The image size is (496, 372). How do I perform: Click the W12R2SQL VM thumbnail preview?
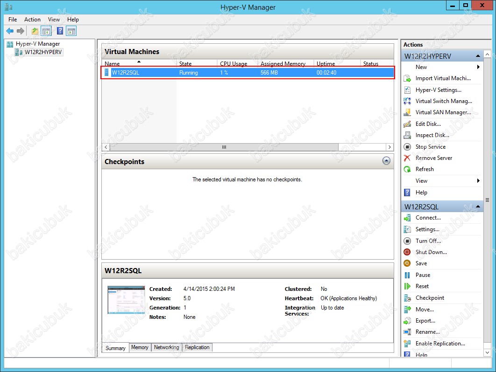(126, 300)
